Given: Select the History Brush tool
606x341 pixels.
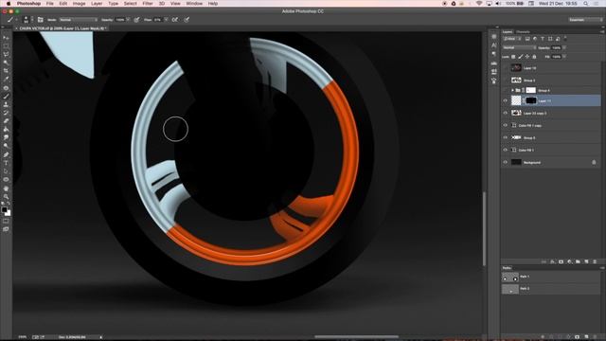Looking at the screenshot, I should (x=6, y=113).
